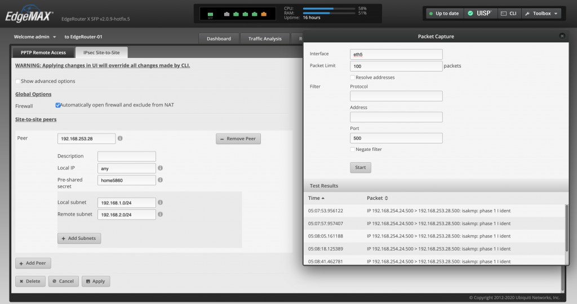Open the Traffic Analysis tab
Image resolution: width=577 pixels, height=304 pixels.
[265, 39]
